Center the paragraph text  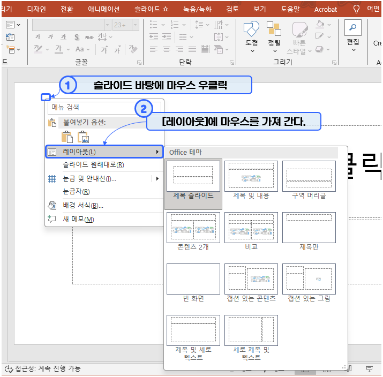(167, 49)
